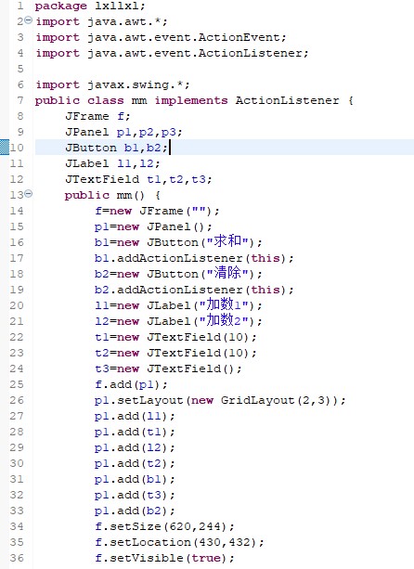This screenshot has height=569, width=414.
Task: Click 'b1.addActionListener(this);' statement
Action: (194, 258)
